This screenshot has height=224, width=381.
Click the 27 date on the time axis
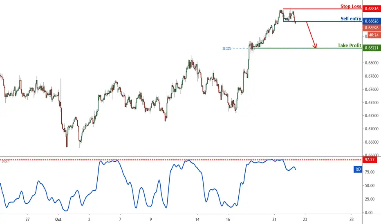(x=27, y=220)
